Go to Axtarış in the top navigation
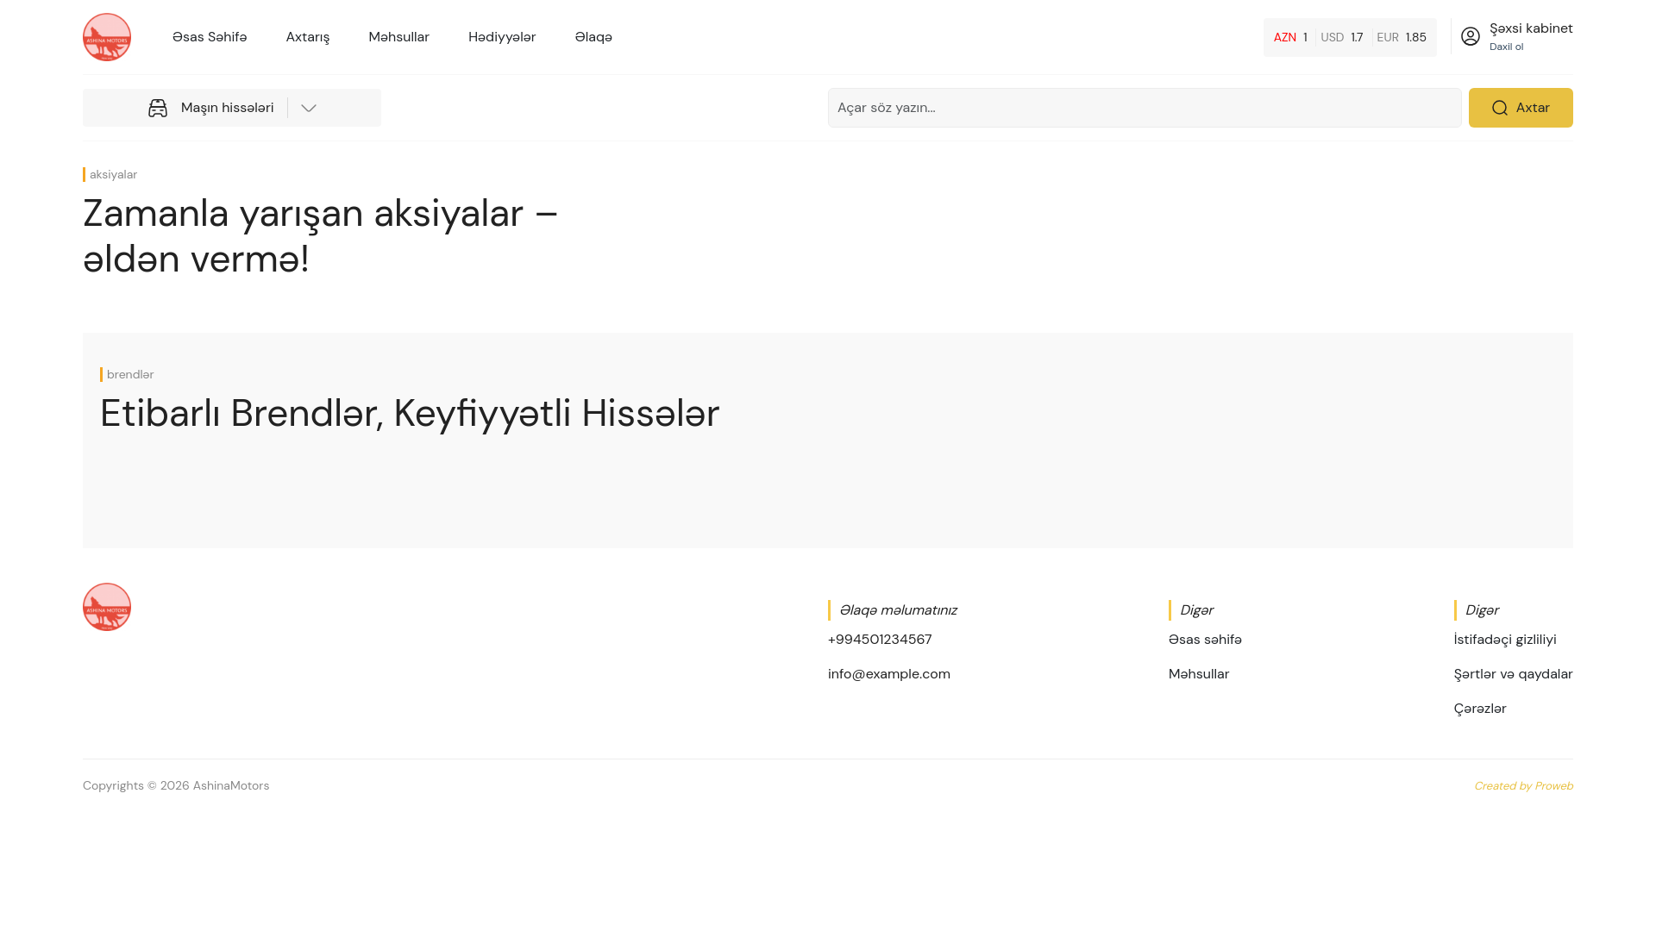Image resolution: width=1656 pixels, height=931 pixels. pos(308,37)
